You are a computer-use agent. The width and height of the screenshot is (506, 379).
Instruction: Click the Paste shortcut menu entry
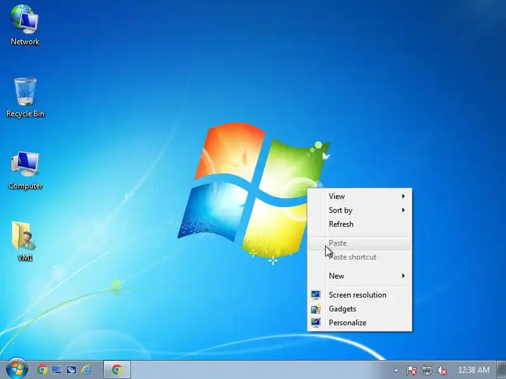(359, 257)
